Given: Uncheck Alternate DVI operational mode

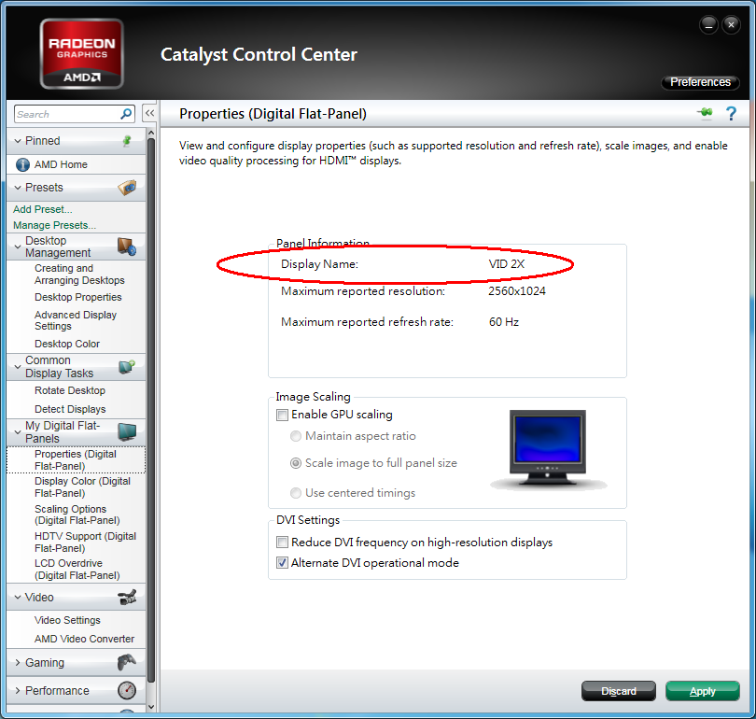Looking at the screenshot, I should (x=283, y=563).
